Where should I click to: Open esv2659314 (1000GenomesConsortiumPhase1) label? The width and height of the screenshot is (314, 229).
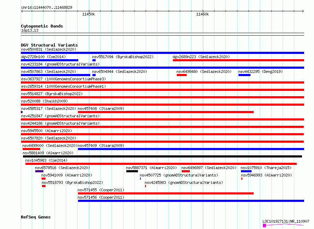[x=64, y=86]
